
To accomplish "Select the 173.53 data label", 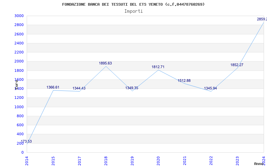I will point(26,141).
